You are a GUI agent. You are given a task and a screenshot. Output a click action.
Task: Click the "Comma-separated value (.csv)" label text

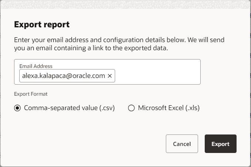click(x=69, y=108)
